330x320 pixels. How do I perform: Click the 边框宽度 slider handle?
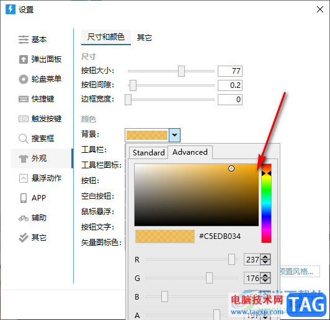pos(128,100)
